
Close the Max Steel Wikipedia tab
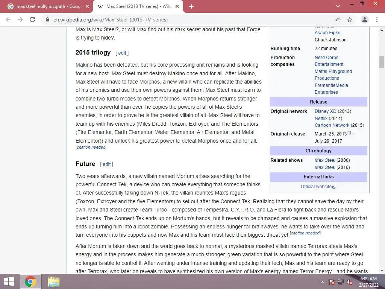177,6
